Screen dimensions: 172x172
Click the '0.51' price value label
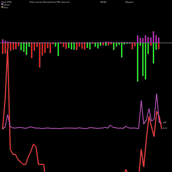(165, 128)
